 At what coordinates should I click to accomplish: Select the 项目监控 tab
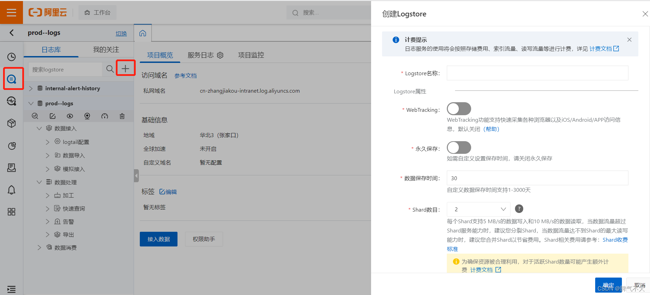251,55
